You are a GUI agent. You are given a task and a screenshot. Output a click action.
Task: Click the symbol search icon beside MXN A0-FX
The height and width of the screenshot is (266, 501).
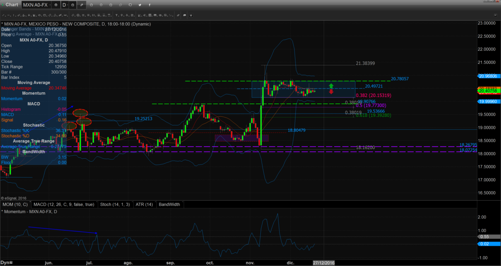(x=56, y=5)
